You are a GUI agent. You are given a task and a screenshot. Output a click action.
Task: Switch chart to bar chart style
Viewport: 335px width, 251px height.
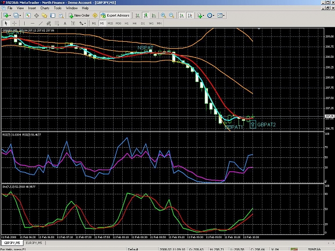coord(138,16)
